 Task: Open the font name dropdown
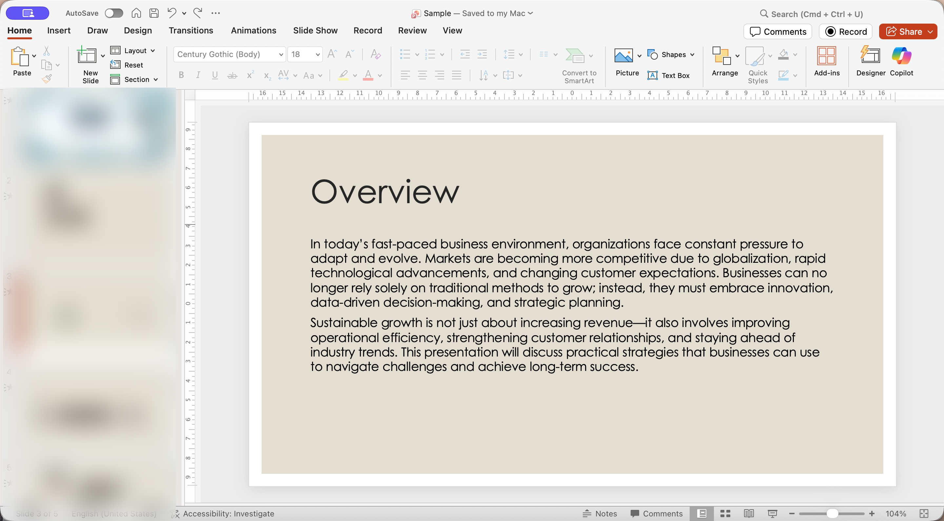[x=281, y=55]
